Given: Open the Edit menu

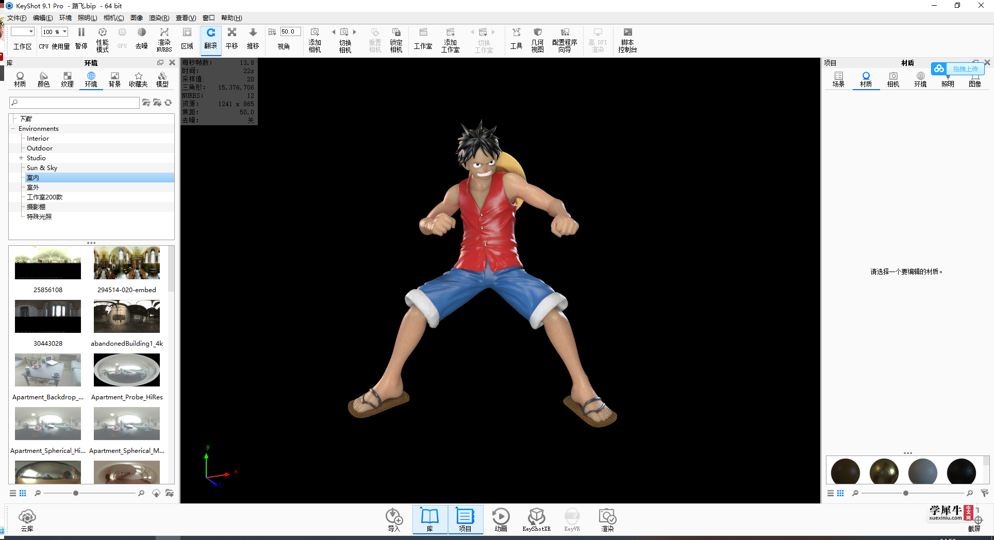Looking at the screenshot, I should point(43,18).
